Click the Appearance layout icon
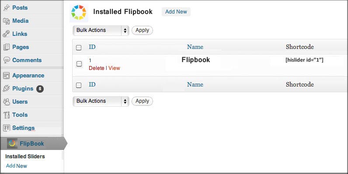 [x=7, y=76]
